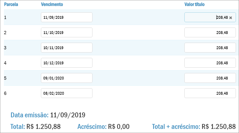The image size is (239, 133).
Task: Edit the value field for installment 6
Action: coord(210,93)
